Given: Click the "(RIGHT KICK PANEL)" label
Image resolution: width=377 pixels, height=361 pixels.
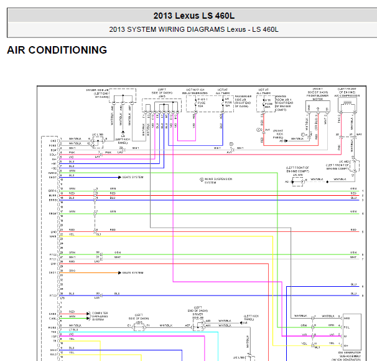Looking at the screenshot, I should click(278, 134).
